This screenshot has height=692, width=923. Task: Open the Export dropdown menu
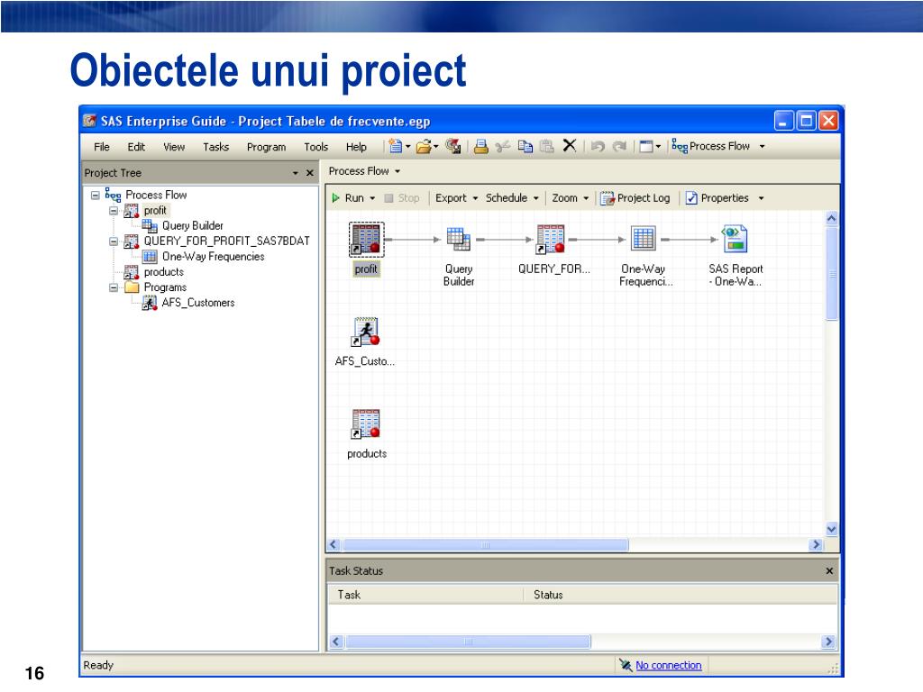point(456,198)
